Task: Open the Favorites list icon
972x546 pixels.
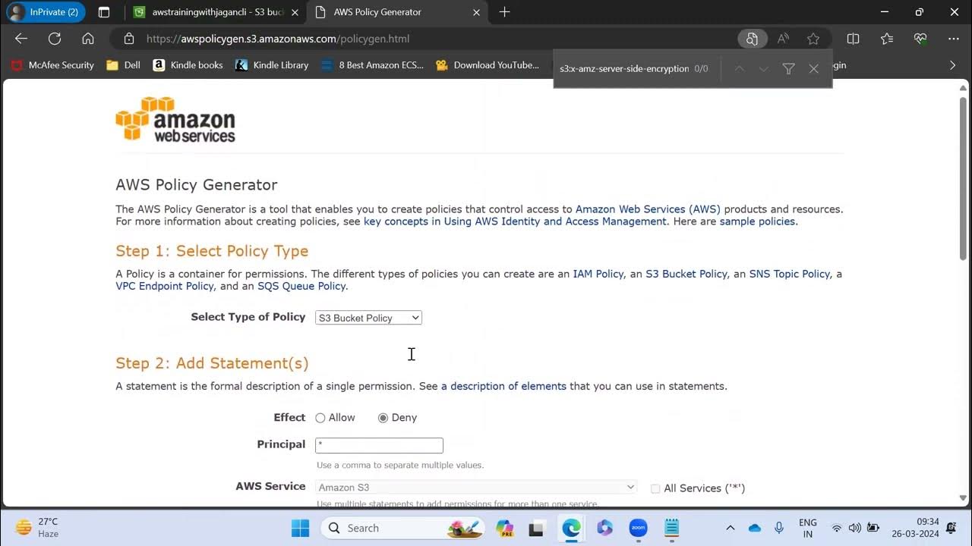Action: click(x=887, y=39)
